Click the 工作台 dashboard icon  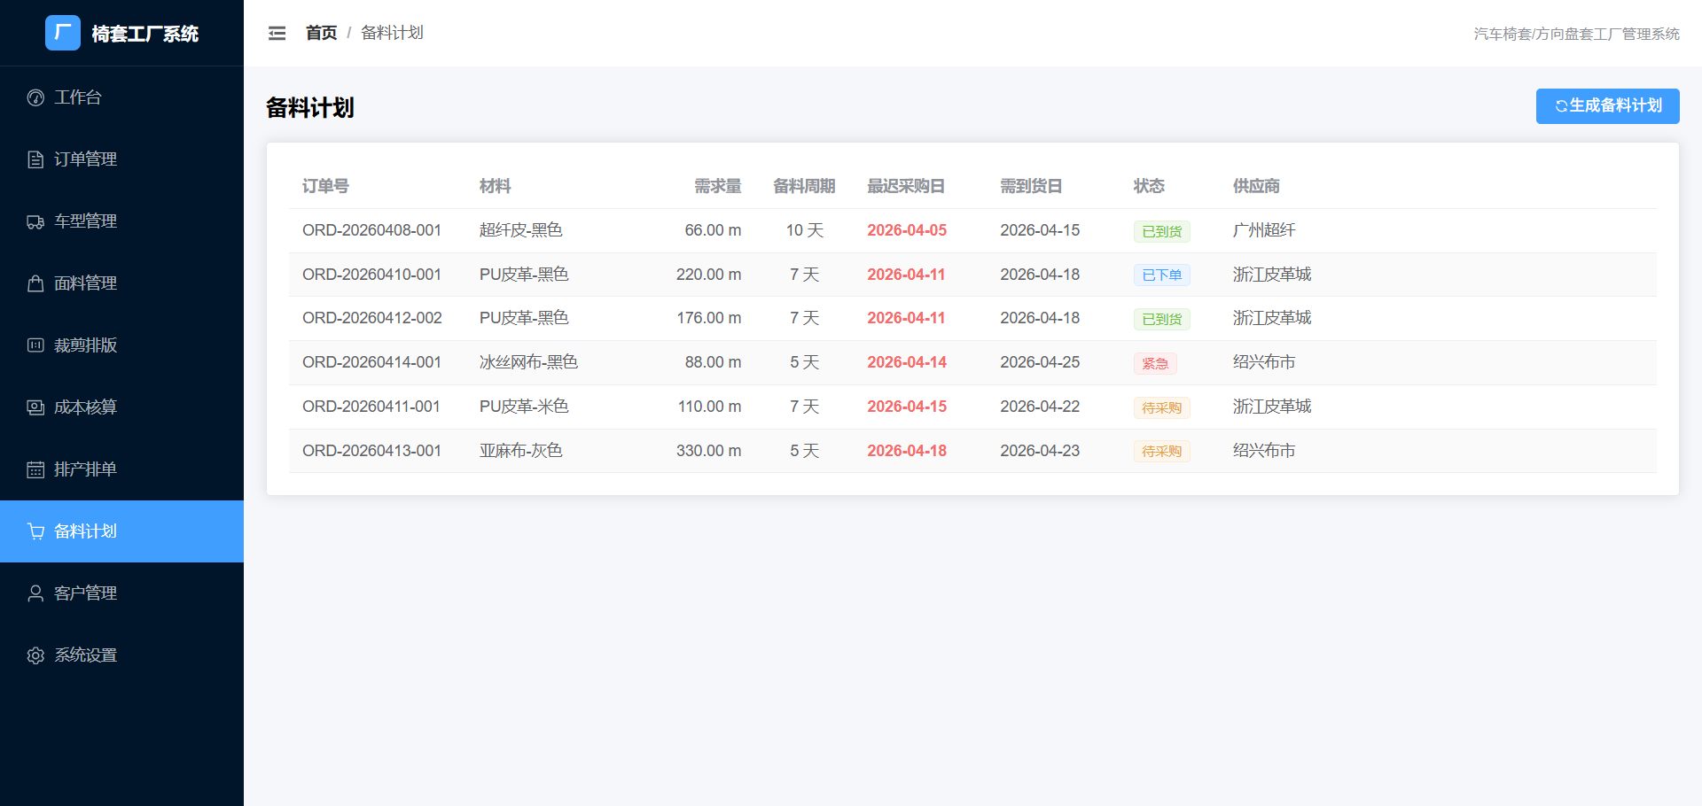click(35, 97)
